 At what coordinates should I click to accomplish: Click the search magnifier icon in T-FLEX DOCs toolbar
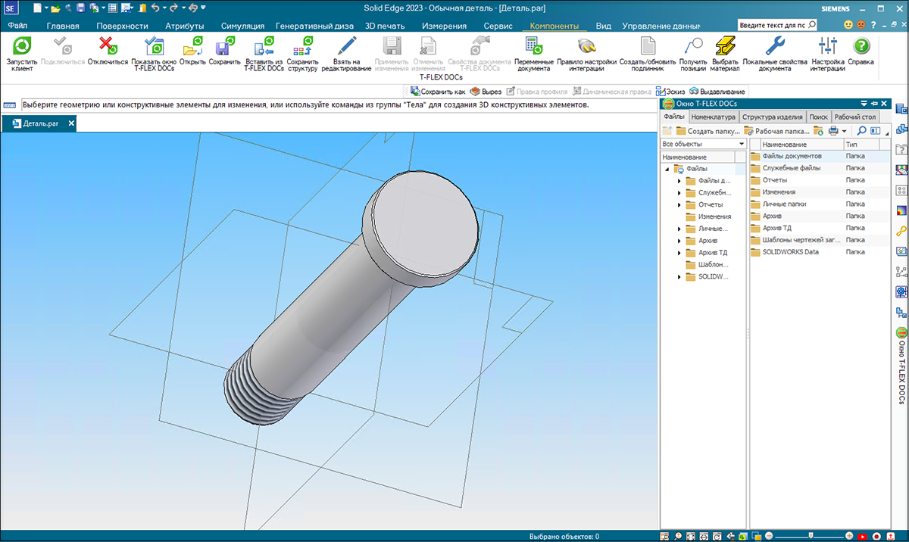point(861,131)
